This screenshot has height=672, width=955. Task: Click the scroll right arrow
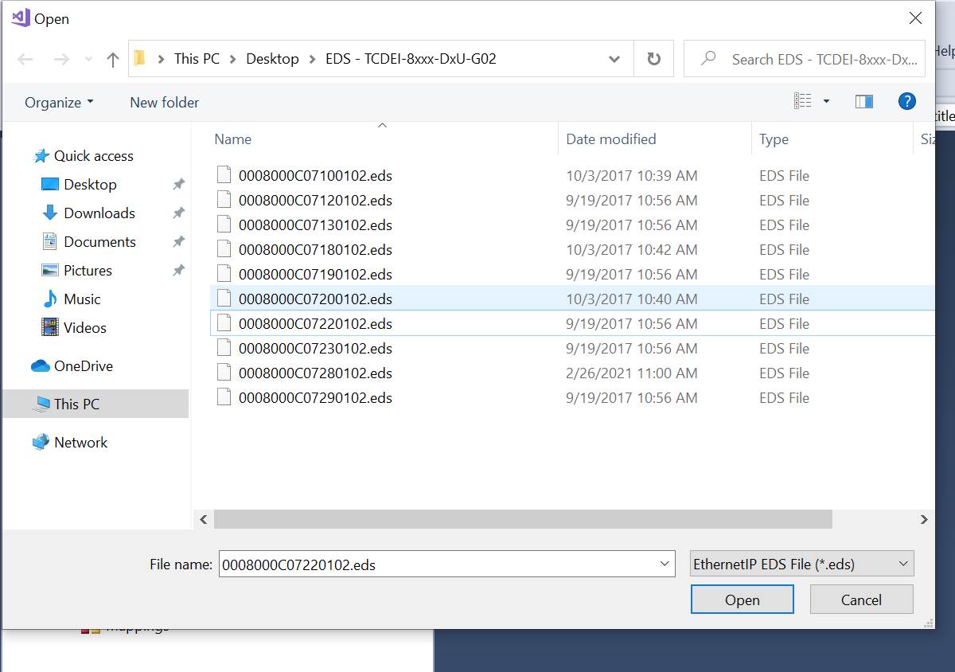pos(924,519)
